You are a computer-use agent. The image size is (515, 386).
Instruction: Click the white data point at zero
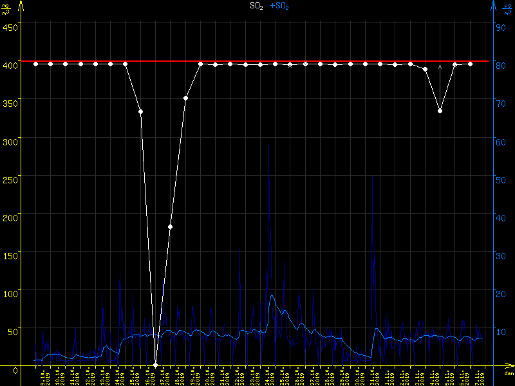155,365
